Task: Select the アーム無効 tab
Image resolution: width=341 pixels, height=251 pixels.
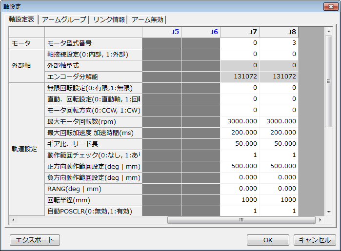Action: coord(148,19)
